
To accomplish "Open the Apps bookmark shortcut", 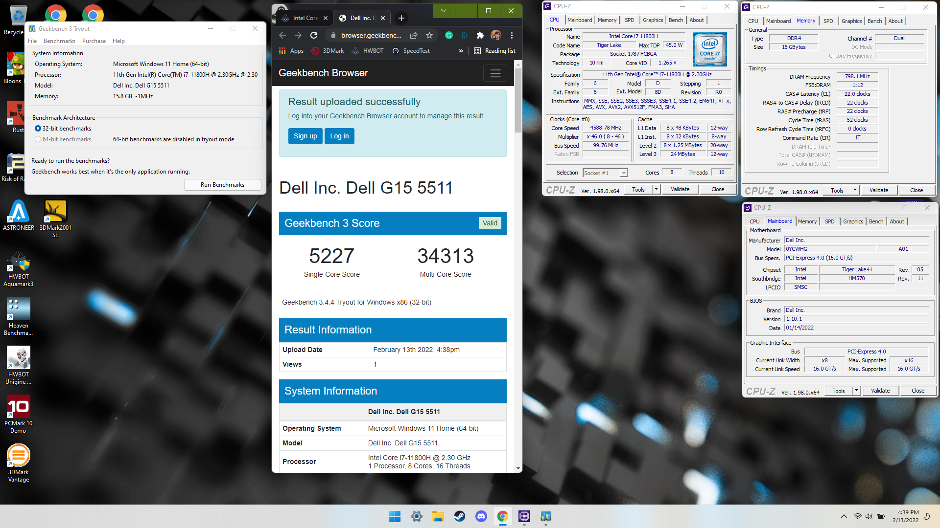I will click(x=291, y=51).
